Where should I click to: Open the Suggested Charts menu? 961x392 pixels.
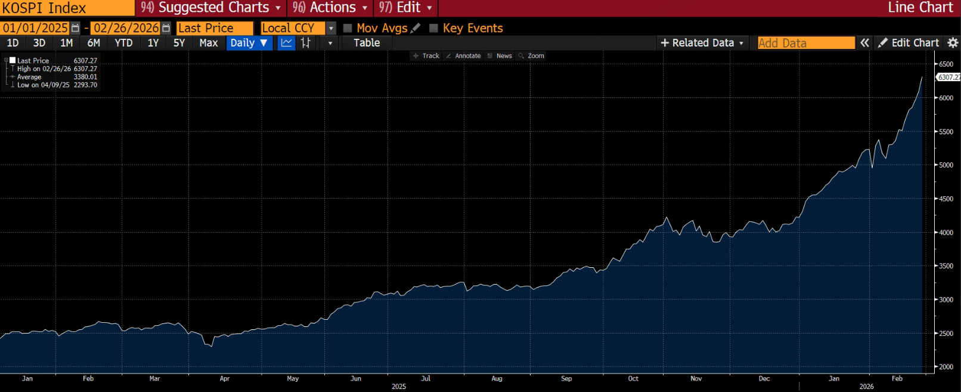[x=211, y=8]
